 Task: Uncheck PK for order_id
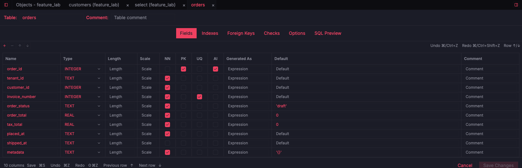click(x=184, y=69)
